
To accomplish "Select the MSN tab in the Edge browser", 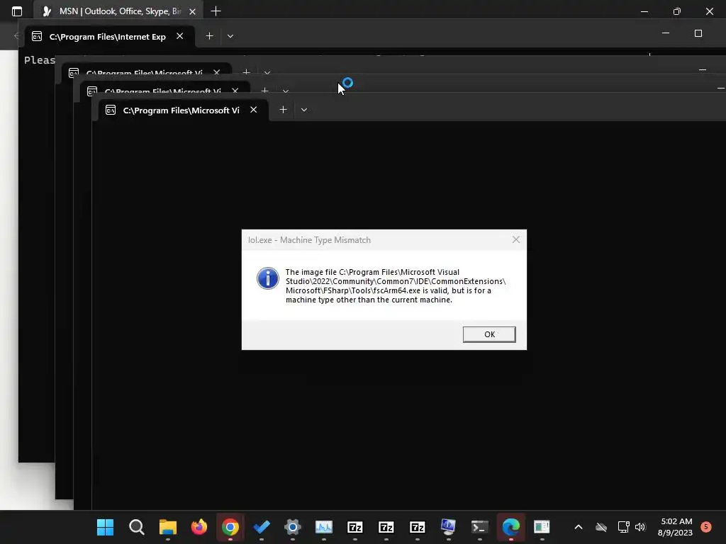I will [119, 11].
